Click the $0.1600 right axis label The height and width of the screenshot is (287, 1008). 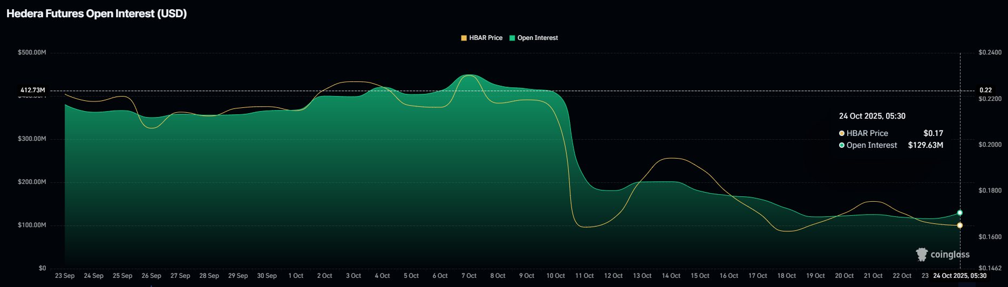pos(990,237)
